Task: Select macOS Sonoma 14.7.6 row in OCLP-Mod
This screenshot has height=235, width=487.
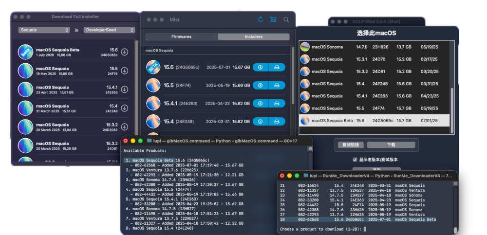Action: click(374, 47)
